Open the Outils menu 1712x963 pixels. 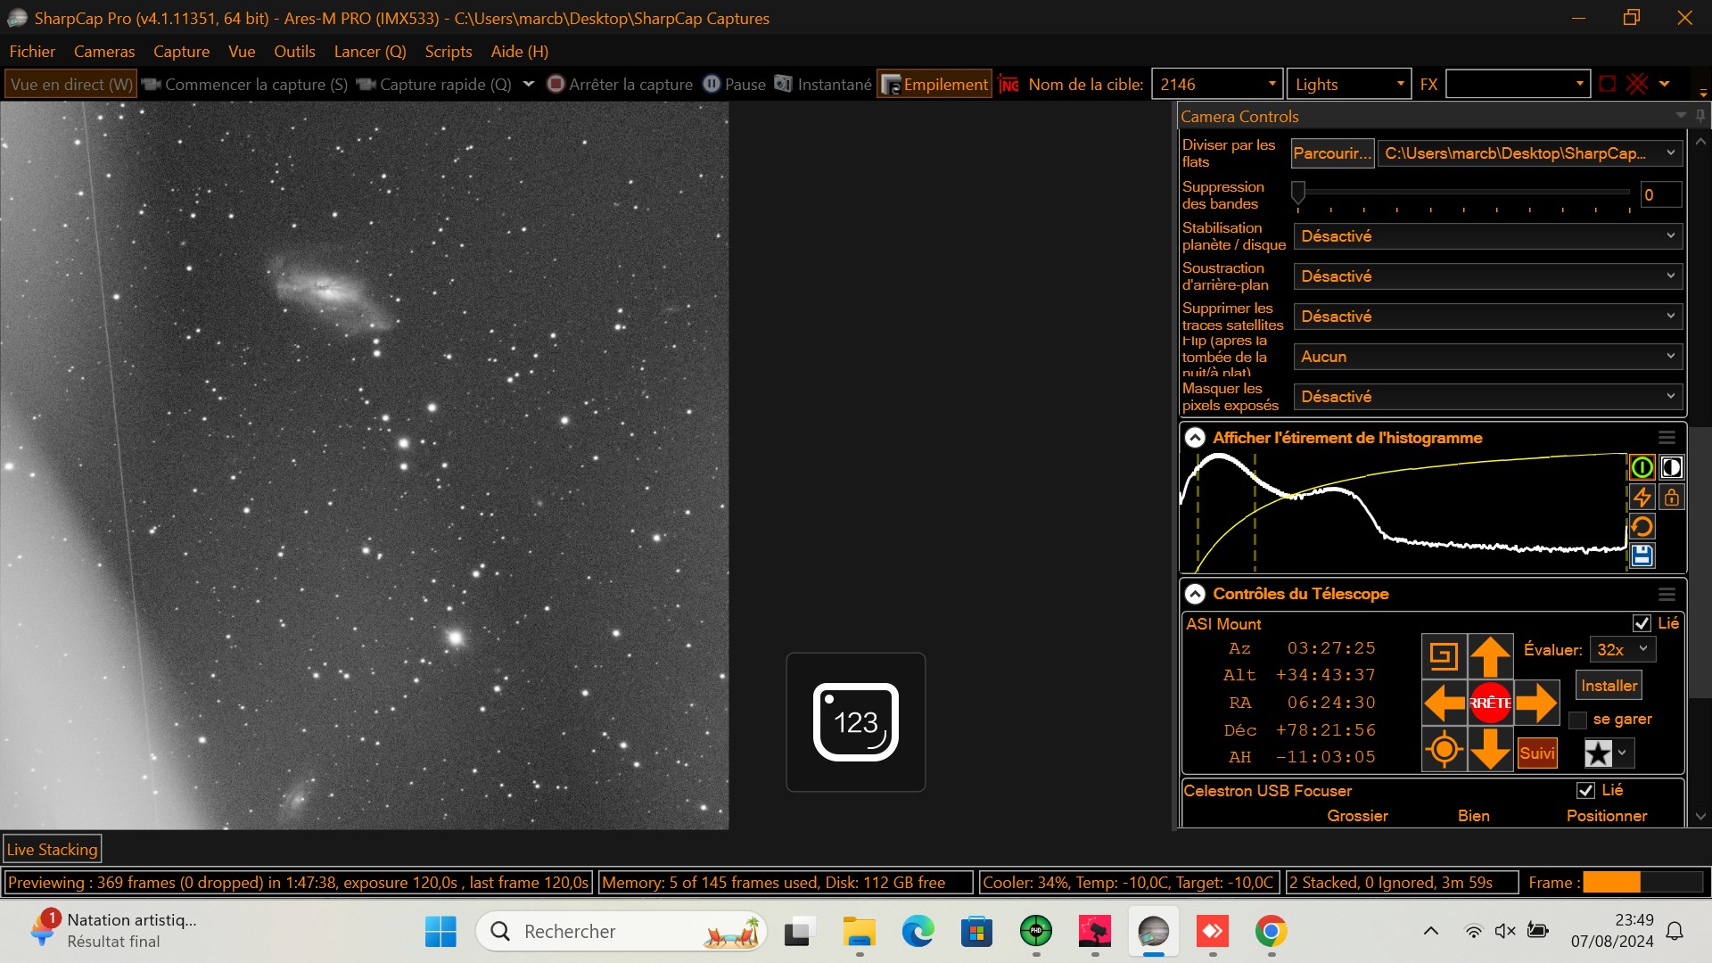coord(294,52)
